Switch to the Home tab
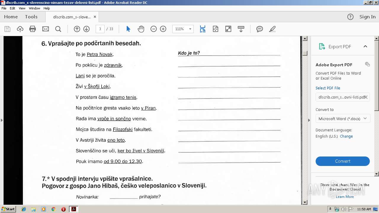 (x=11, y=17)
